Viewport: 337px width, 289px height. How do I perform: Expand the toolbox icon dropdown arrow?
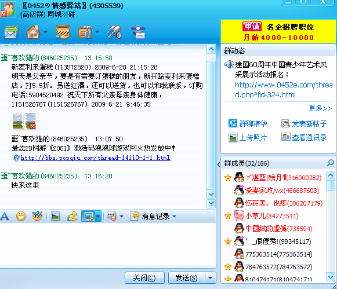97,32
